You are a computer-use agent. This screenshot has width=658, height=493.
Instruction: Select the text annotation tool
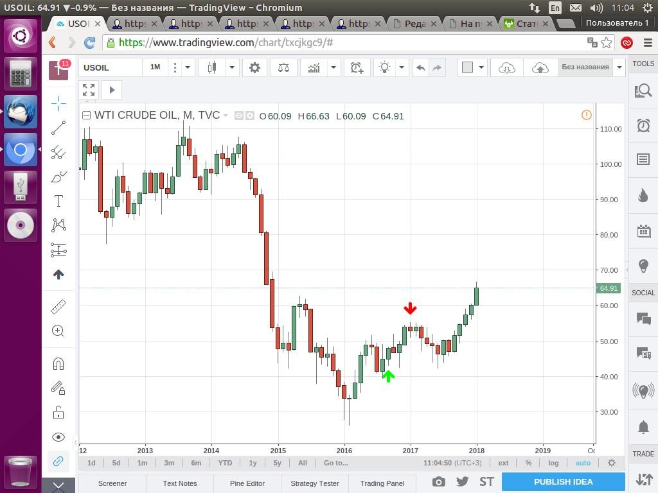(58, 201)
